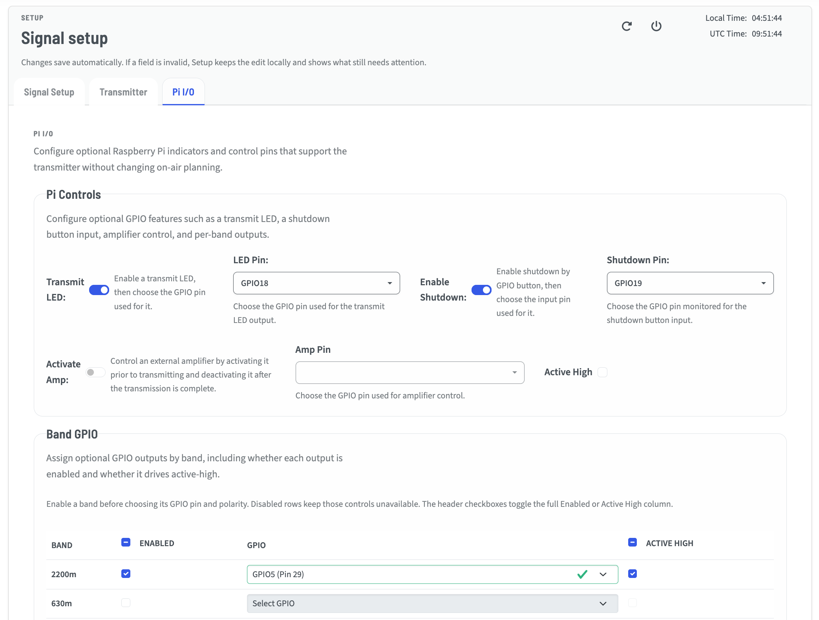Click the GPIO column header
The height and width of the screenshot is (620, 819).
[x=256, y=545]
